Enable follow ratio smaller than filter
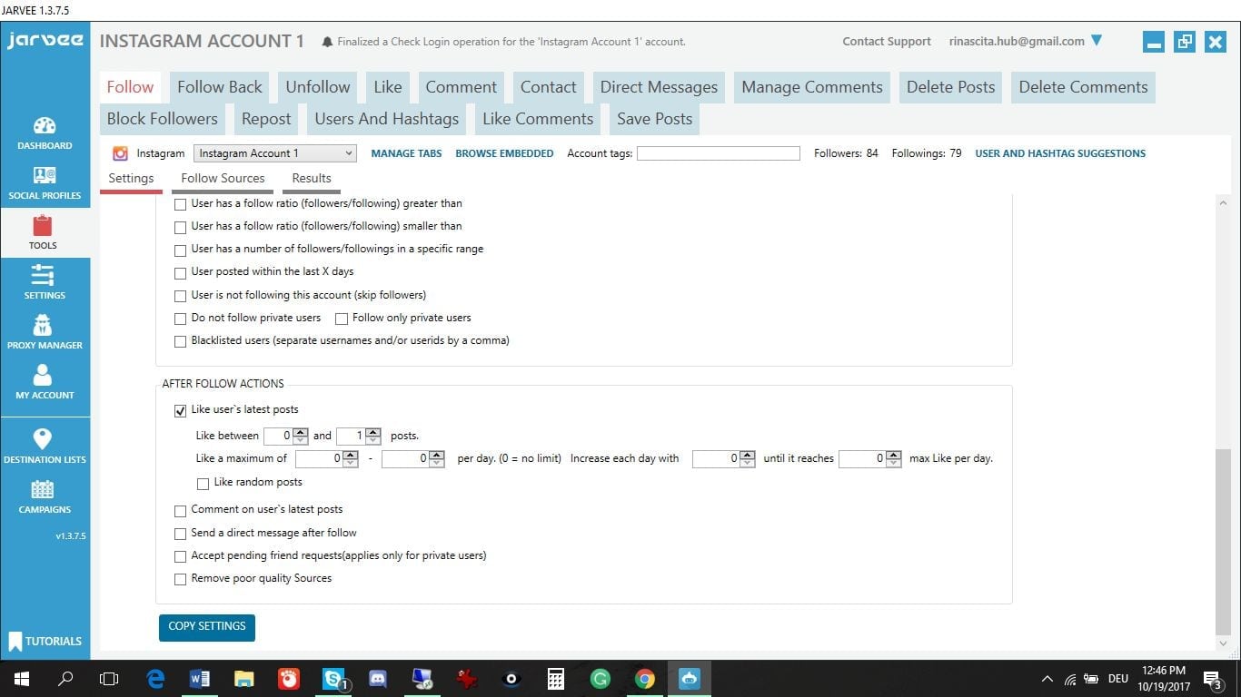The width and height of the screenshot is (1241, 697). tap(180, 227)
